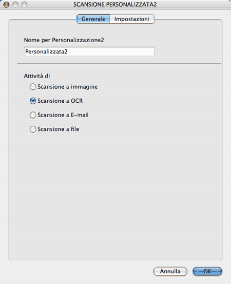This screenshot has width=231, height=284.
Task: Zoom the window with the third title button
Action: point(25,5)
